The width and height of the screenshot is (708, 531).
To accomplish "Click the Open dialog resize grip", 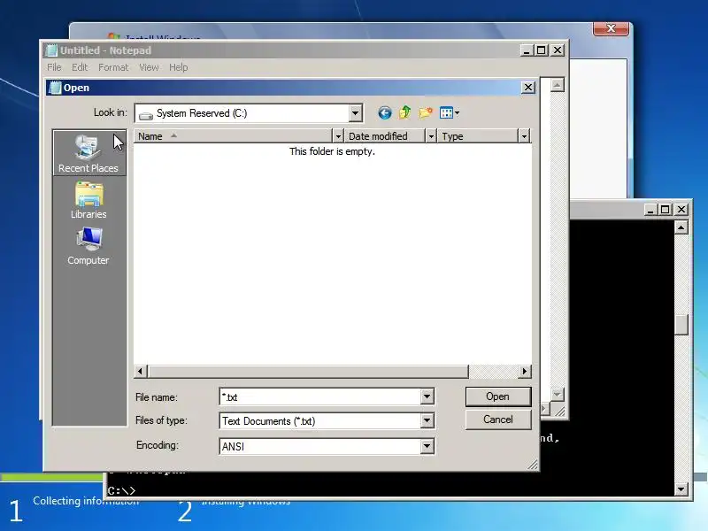I will (533, 465).
